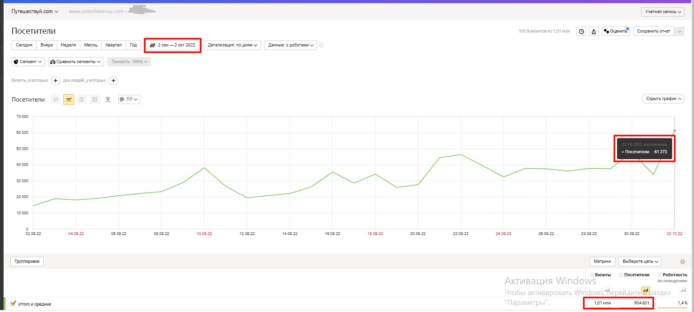Toggle chart icon under Визиты column

(607, 290)
